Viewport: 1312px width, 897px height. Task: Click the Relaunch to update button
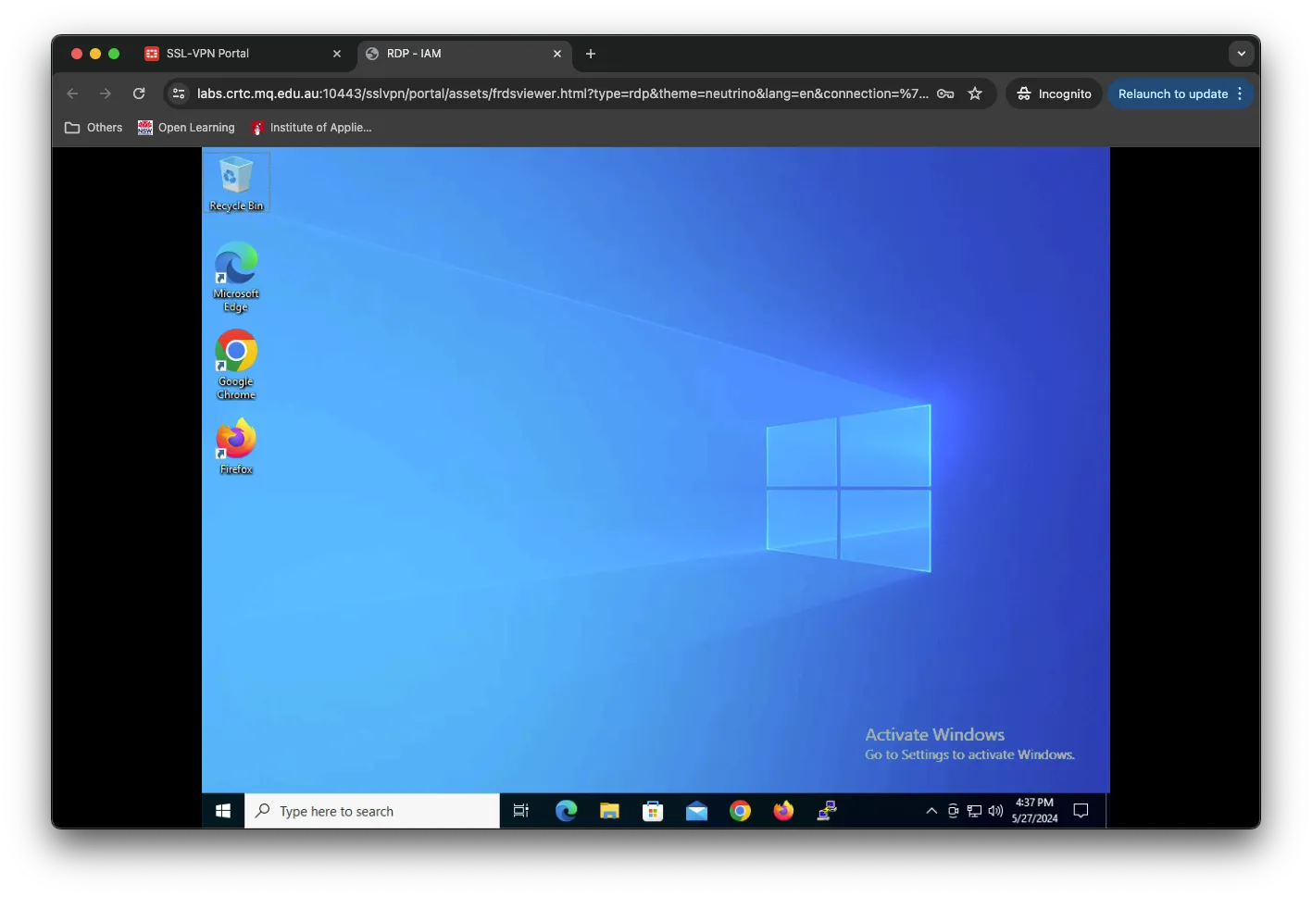click(1172, 93)
